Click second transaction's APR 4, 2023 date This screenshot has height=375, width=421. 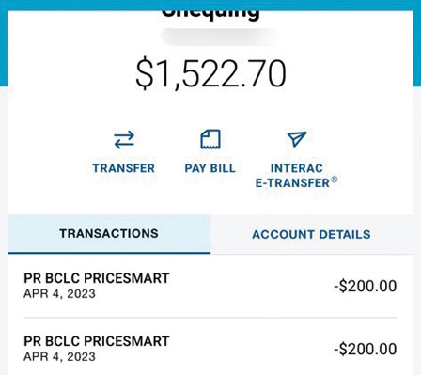(59, 357)
